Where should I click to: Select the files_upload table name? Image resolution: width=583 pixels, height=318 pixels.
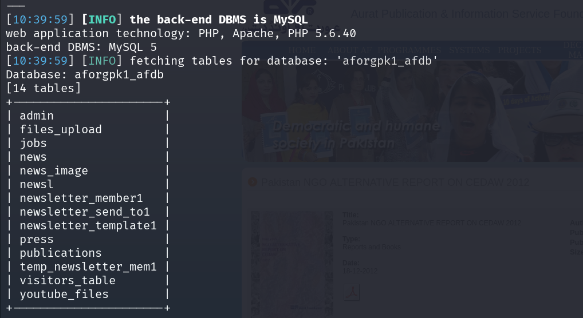click(61, 130)
